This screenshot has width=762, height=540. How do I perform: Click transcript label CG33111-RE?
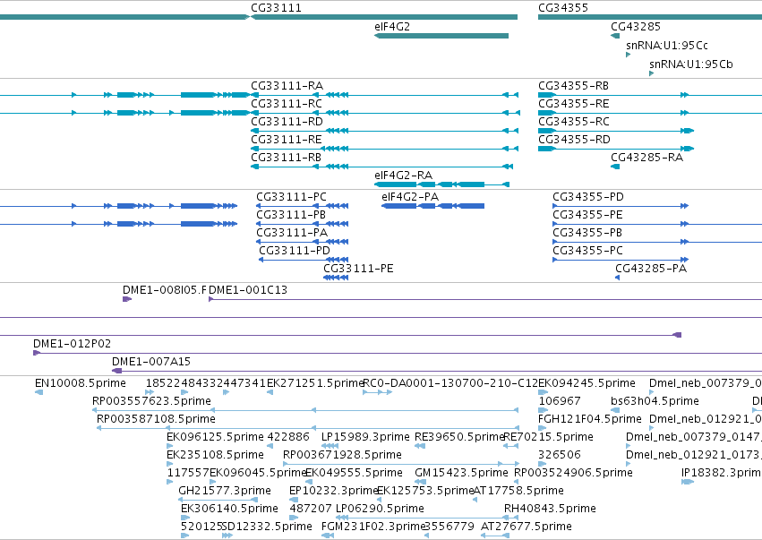click(x=287, y=140)
